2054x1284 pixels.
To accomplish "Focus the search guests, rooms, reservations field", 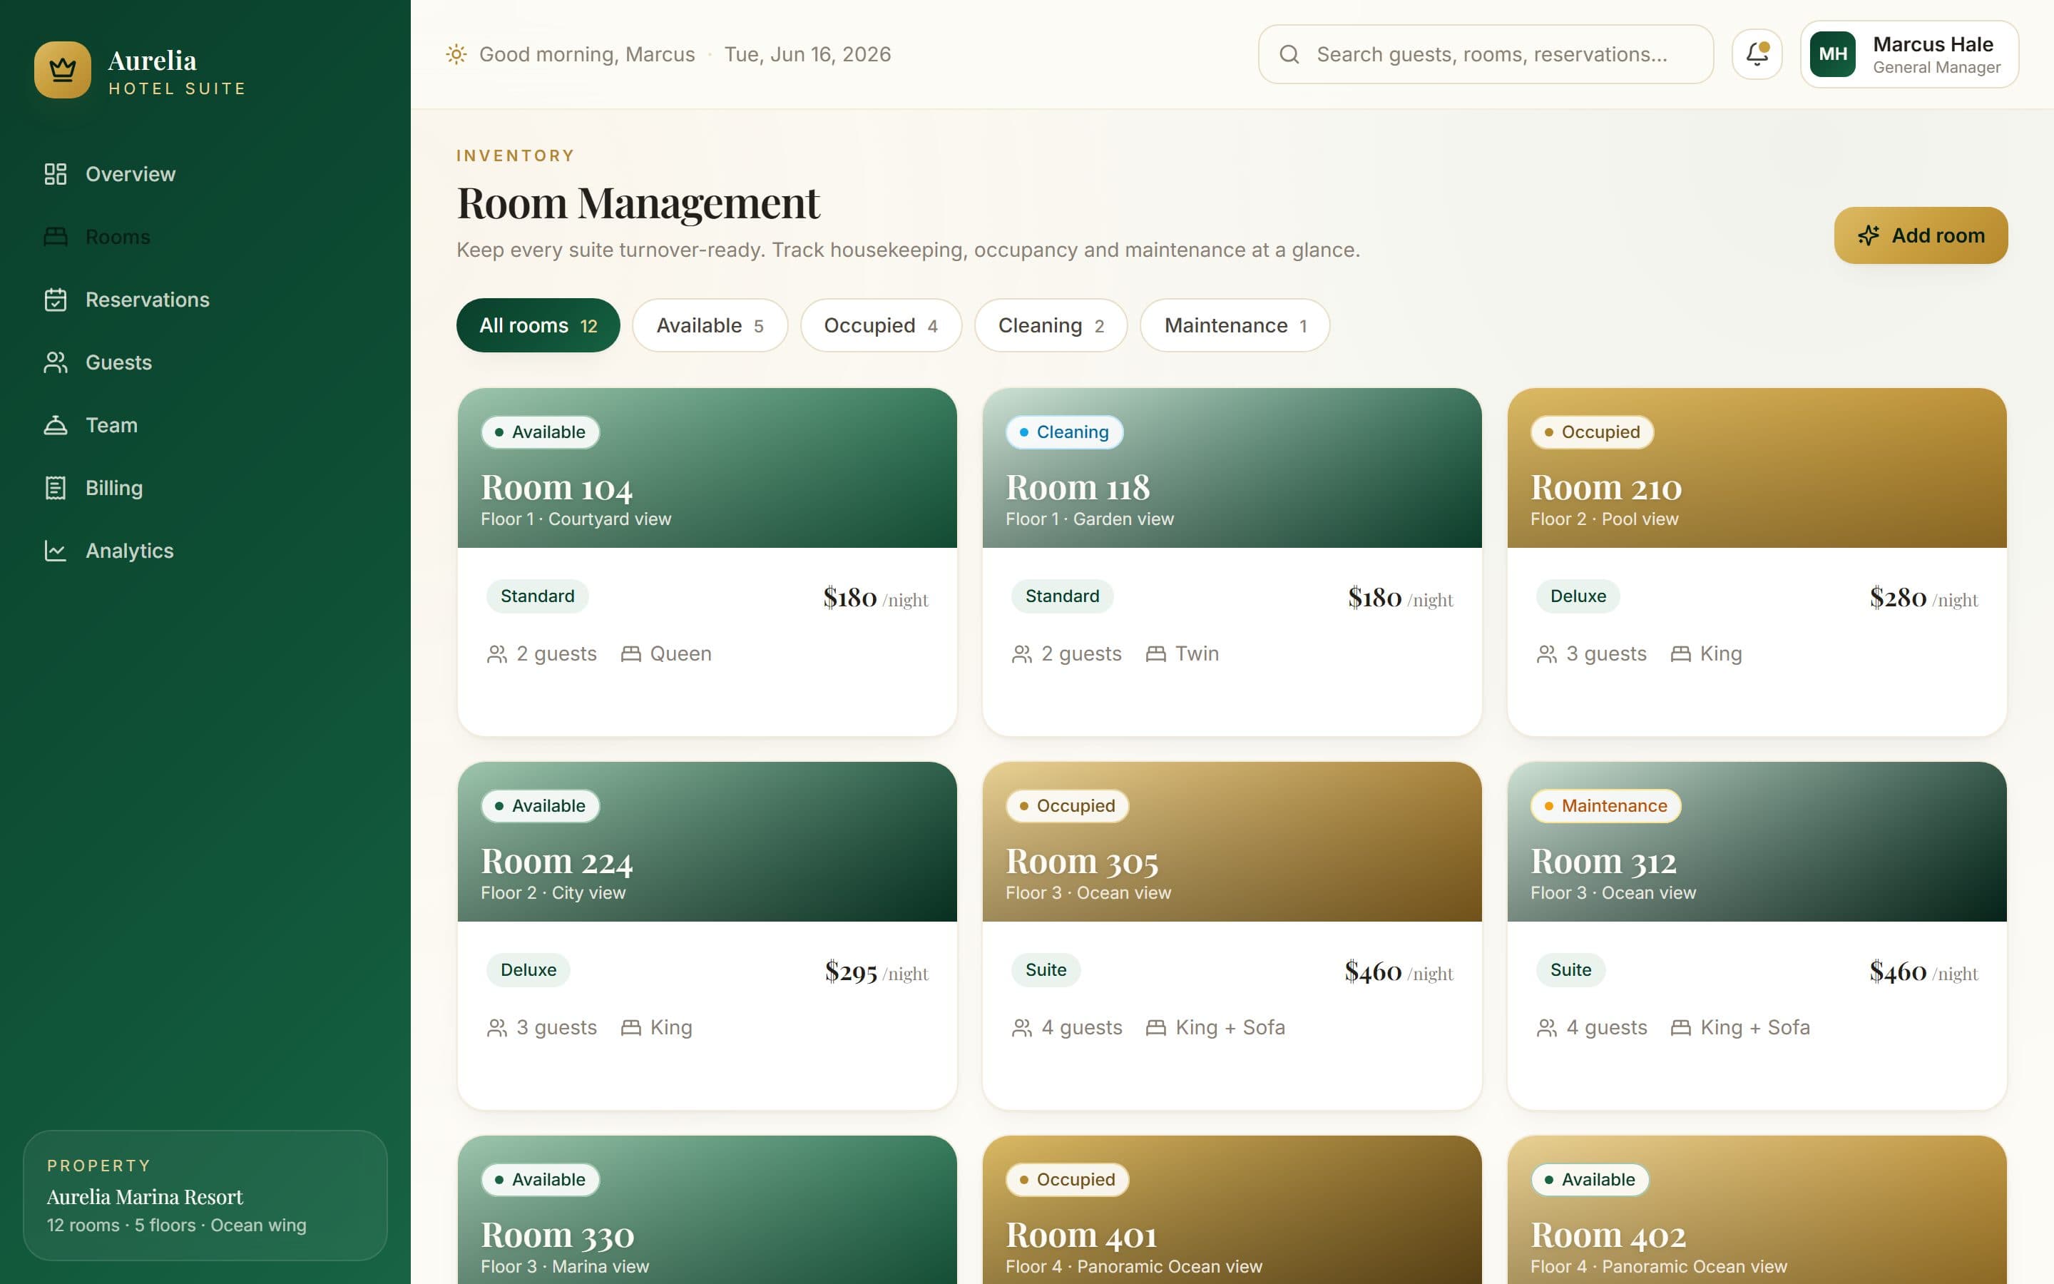I will [1486, 54].
